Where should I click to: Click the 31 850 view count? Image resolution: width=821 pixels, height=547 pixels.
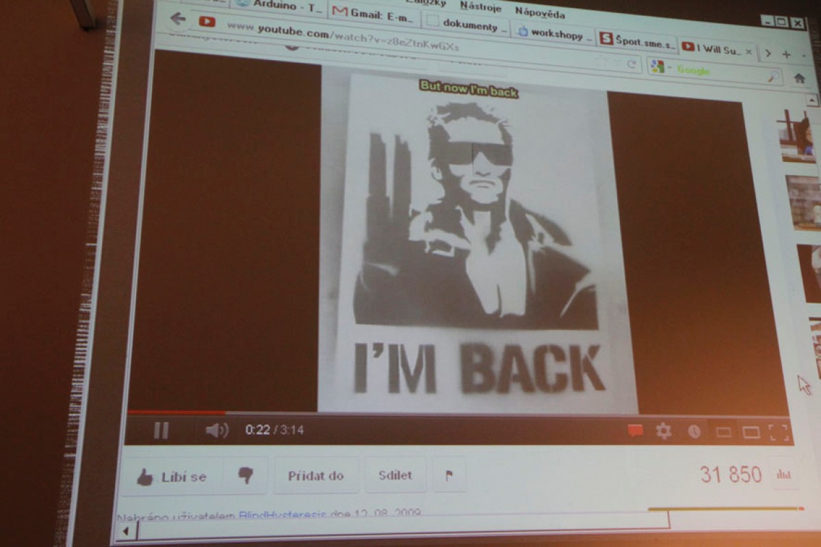tap(731, 474)
